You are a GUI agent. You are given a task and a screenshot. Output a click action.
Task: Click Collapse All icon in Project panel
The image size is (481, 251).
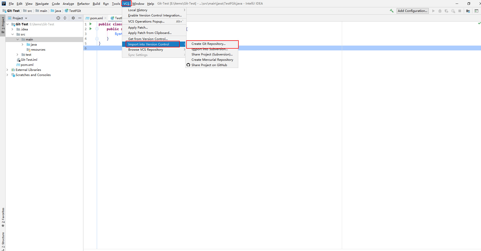click(65, 18)
